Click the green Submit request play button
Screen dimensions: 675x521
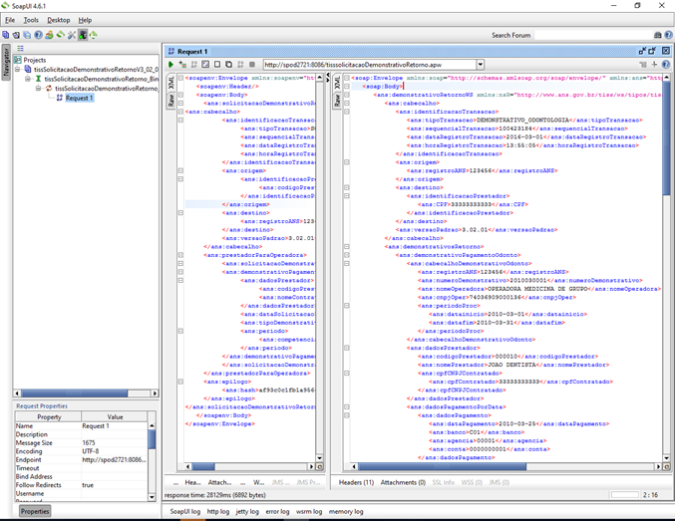[170, 65]
